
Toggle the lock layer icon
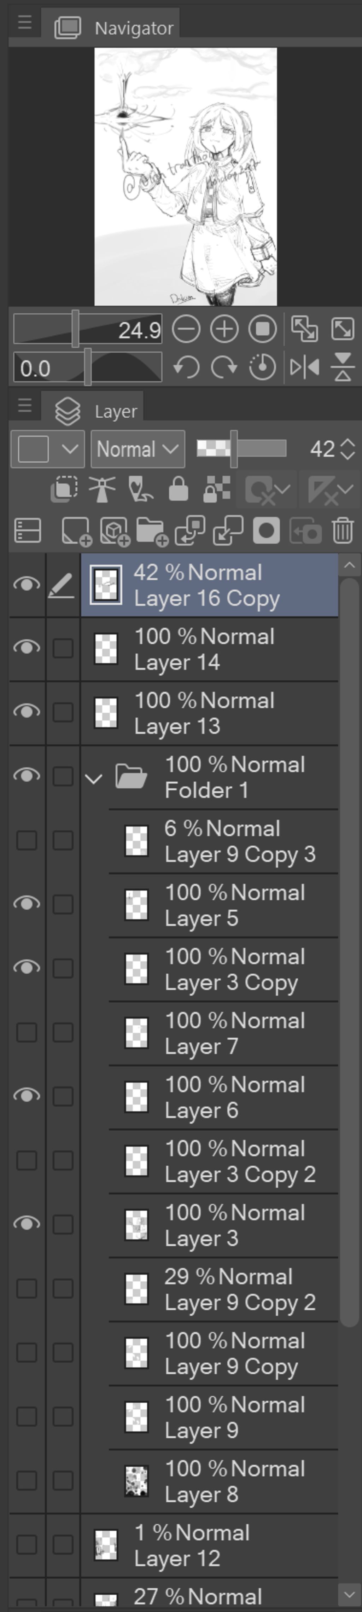pos(178,489)
